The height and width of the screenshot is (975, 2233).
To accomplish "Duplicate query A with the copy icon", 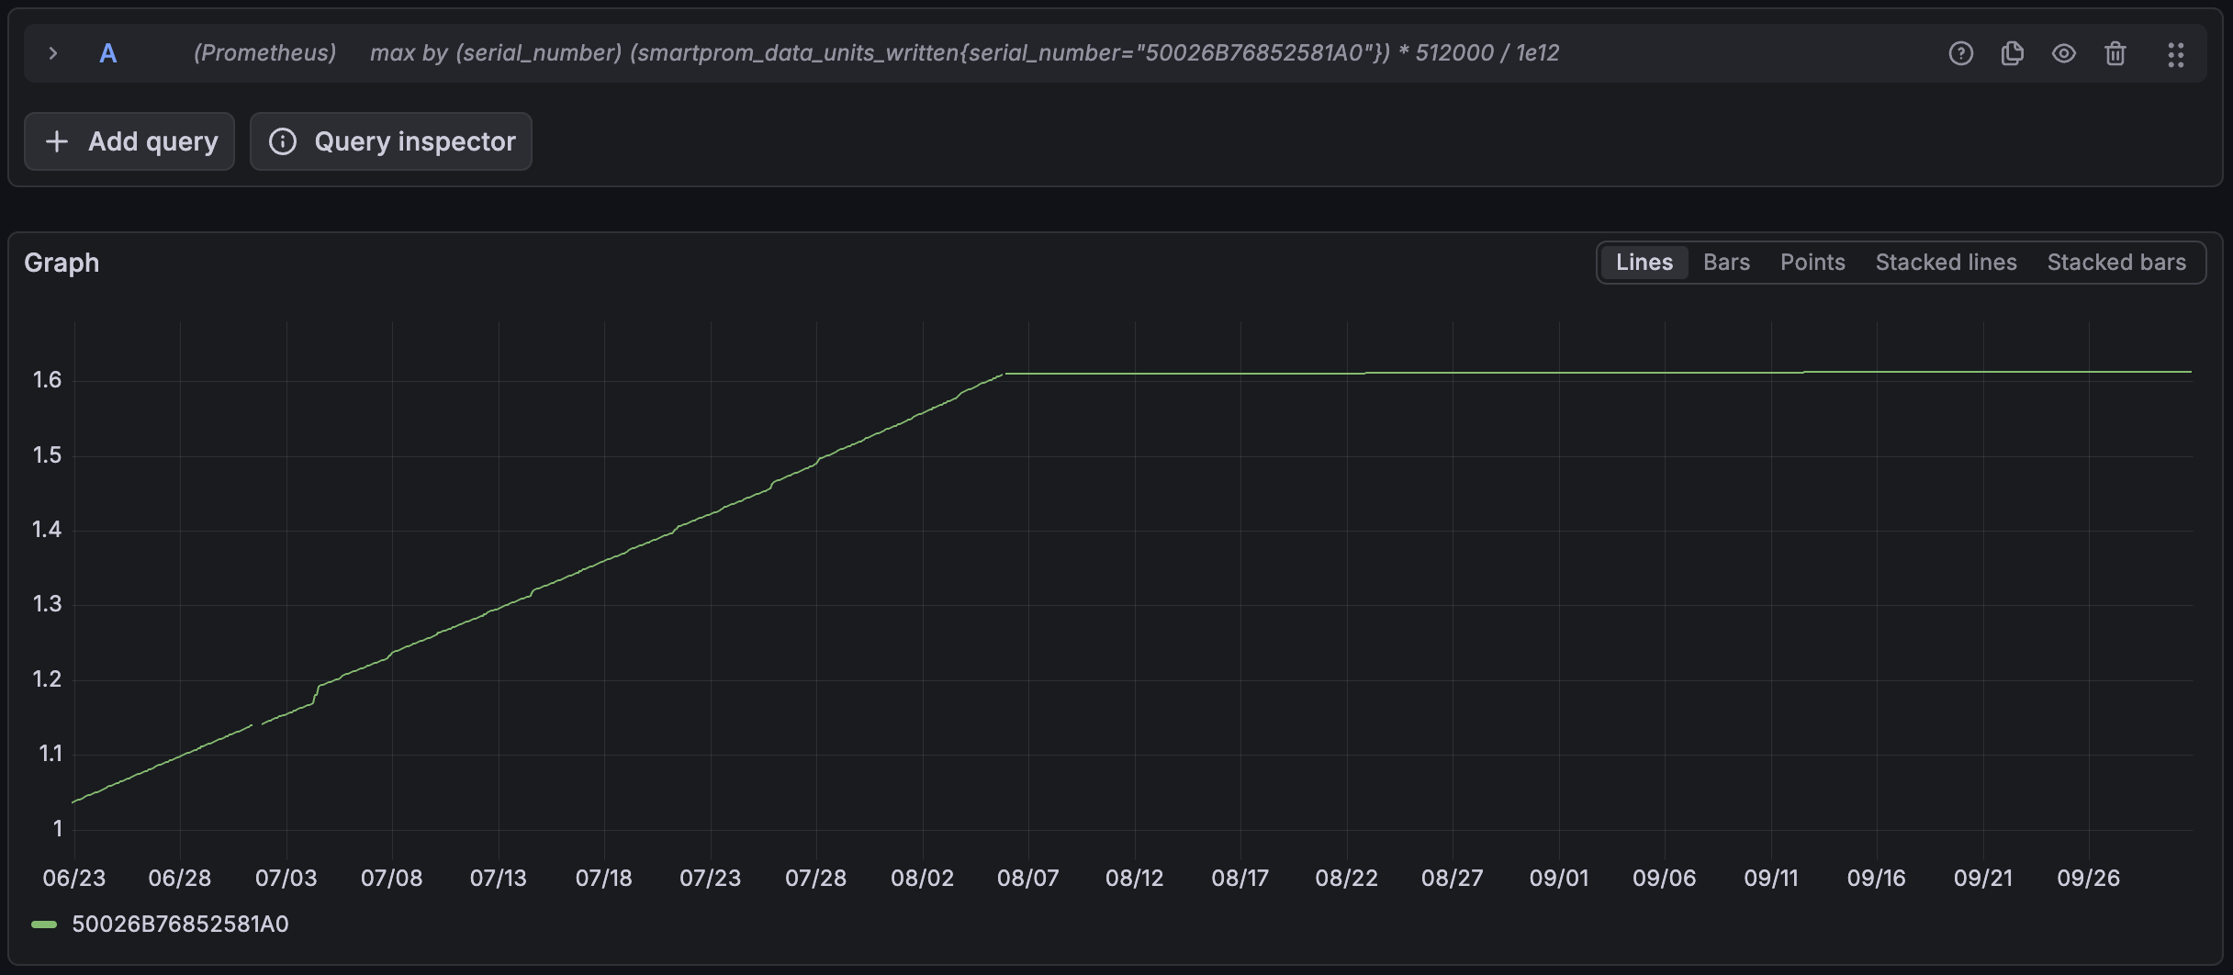I will 2012,53.
